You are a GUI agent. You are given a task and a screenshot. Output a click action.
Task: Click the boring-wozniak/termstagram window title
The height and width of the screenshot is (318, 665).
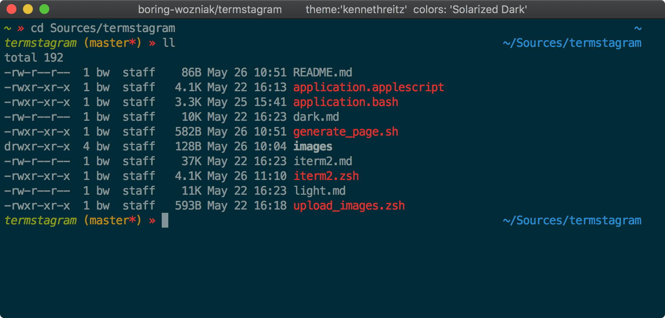(210, 9)
